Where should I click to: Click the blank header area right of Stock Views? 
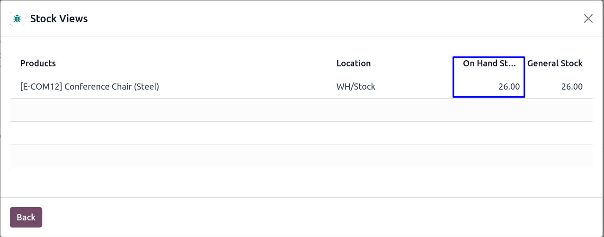pos(331,19)
